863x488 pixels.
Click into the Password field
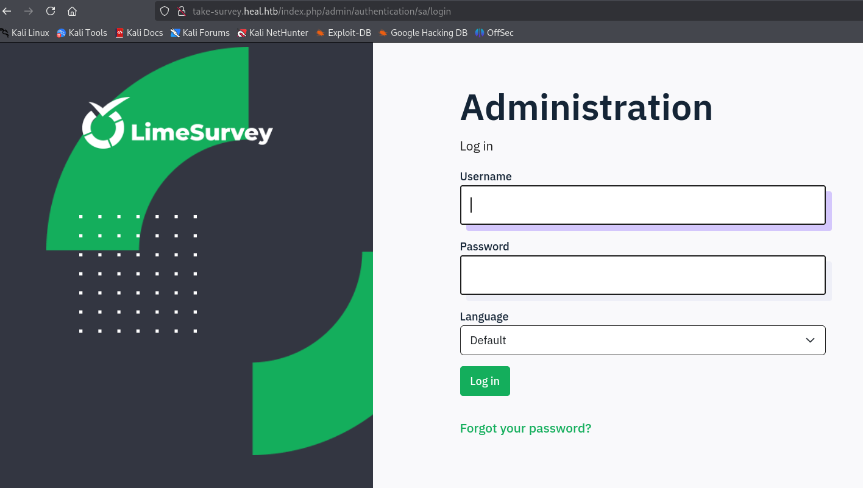tap(642, 275)
